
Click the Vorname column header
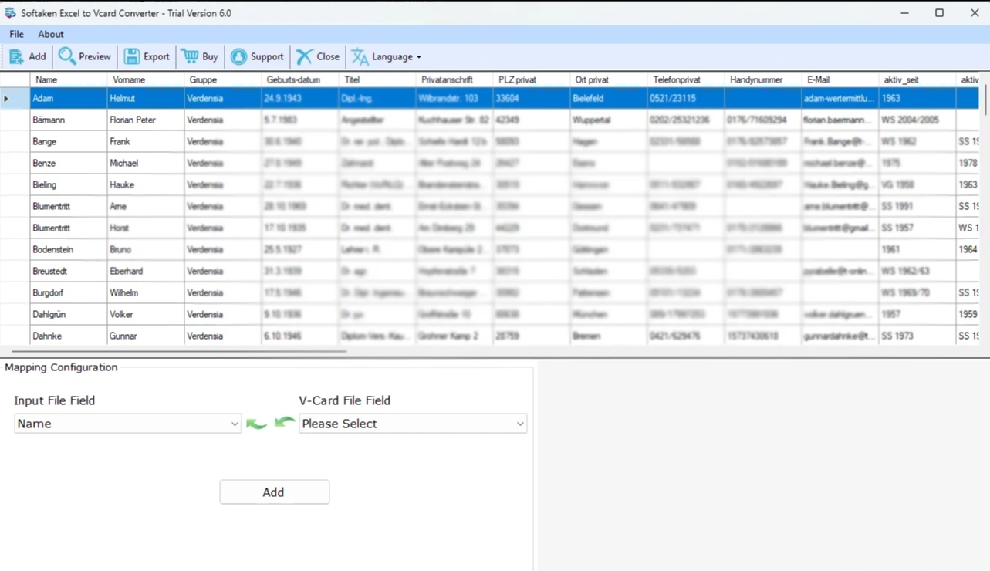[x=146, y=79]
